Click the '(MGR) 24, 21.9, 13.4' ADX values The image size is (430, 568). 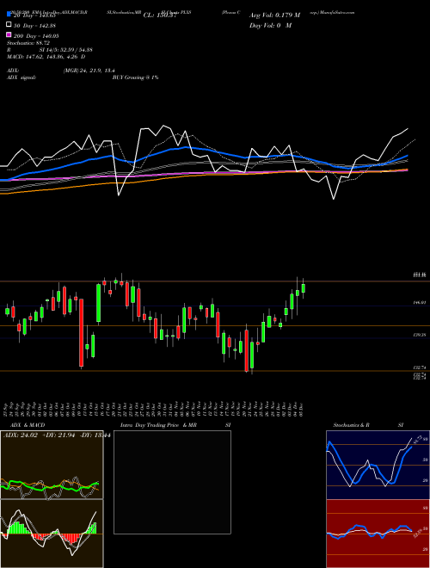pos(89,71)
